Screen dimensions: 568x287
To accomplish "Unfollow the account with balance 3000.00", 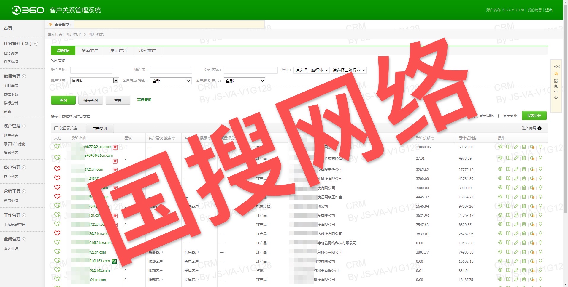I will pos(57,187).
